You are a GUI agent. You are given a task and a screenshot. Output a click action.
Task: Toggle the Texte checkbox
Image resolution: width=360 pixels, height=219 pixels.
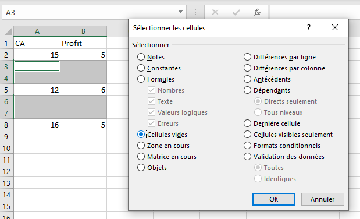coord(151,101)
